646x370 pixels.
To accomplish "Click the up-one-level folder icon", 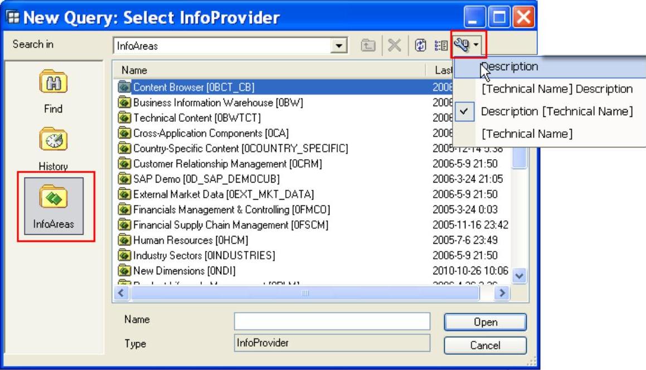I will (368, 45).
